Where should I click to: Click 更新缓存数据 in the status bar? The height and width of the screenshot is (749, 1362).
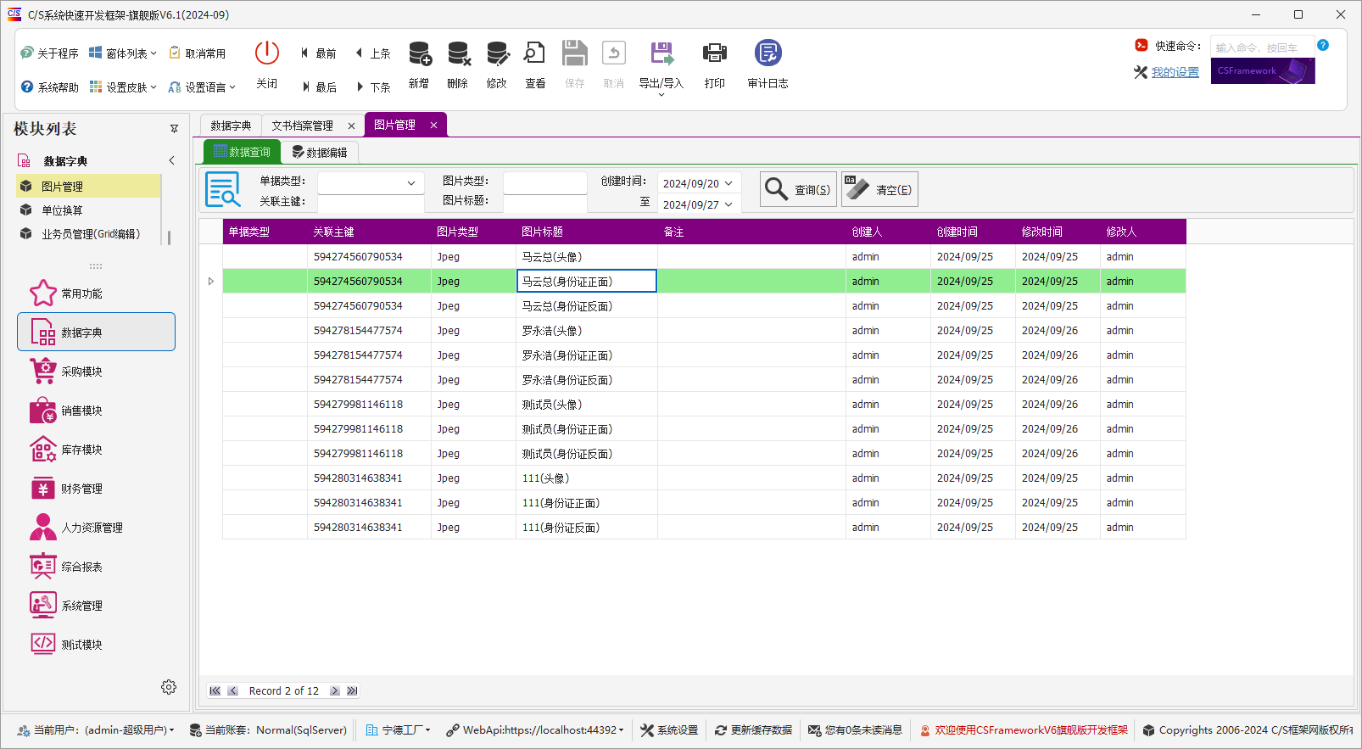pos(753,730)
